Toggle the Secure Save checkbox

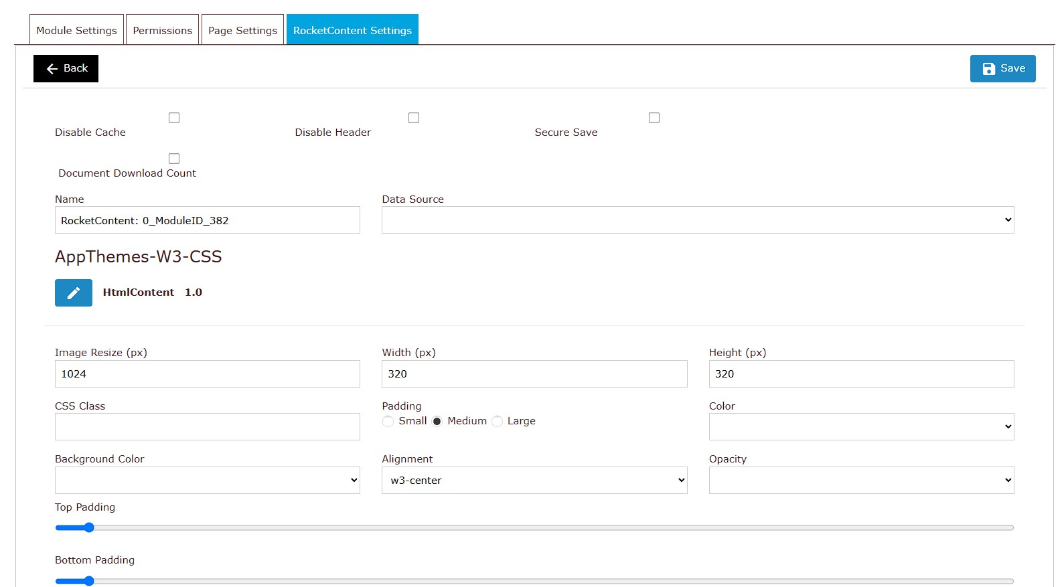[654, 118]
